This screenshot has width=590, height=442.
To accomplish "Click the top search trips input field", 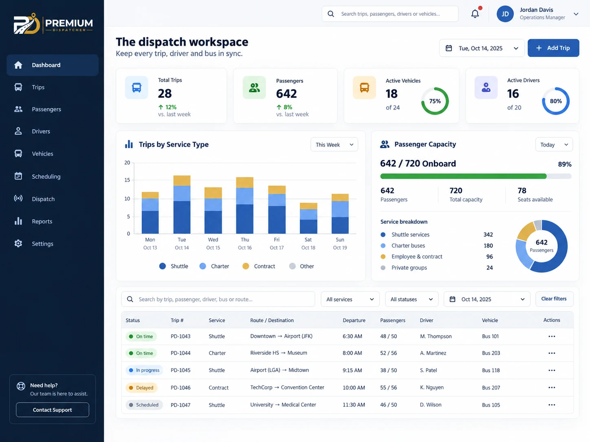I will pyautogui.click(x=390, y=14).
